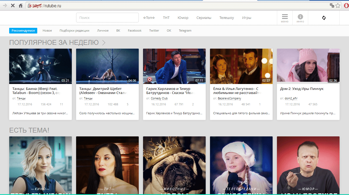Viewport: 349px width, 195px height.
Task: Open the dom2_efir channel link
Action: (x=291, y=99)
